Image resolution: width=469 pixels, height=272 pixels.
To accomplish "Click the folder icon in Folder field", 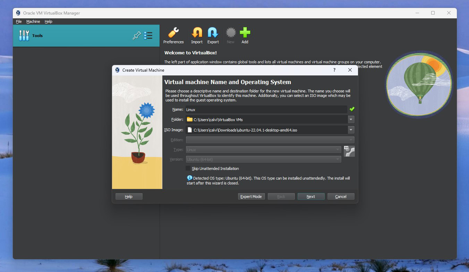I will (x=189, y=119).
